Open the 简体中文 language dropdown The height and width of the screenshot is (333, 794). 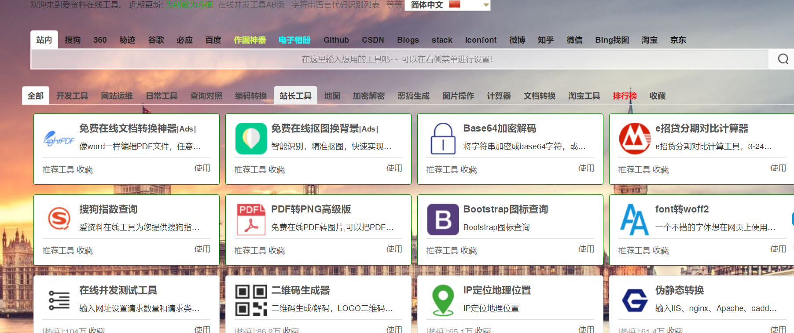447,5
